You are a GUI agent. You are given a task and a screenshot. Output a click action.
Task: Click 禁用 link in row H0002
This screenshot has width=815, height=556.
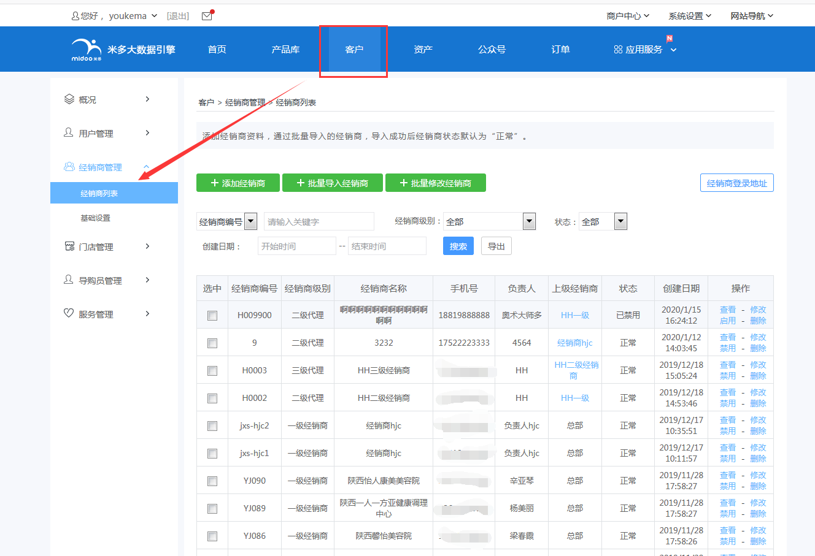point(728,403)
